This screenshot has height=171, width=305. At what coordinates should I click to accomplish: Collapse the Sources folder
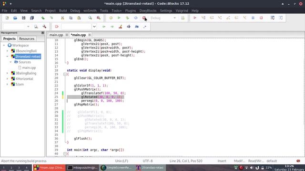[10, 62]
